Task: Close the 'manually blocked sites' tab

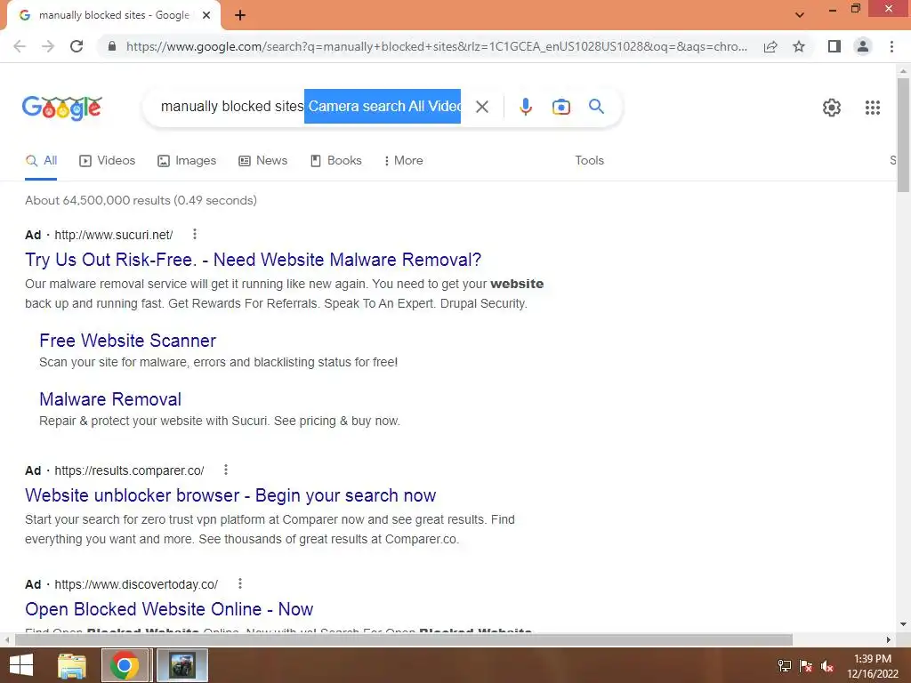Action: coord(206,15)
